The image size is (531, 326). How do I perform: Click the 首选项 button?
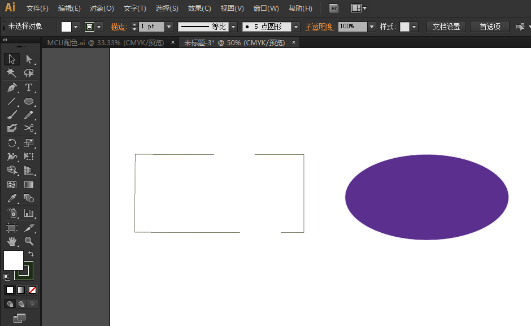(x=490, y=27)
